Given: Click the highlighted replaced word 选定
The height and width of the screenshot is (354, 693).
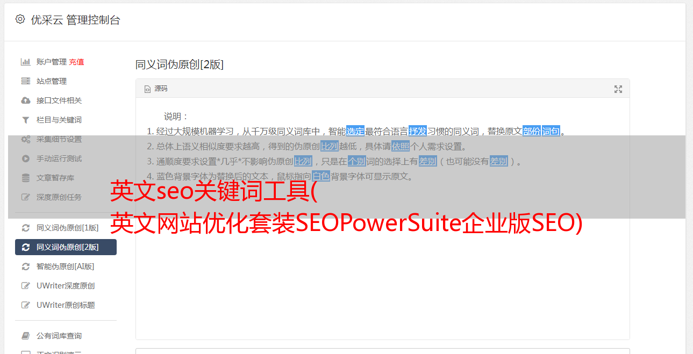Looking at the screenshot, I should point(355,131).
